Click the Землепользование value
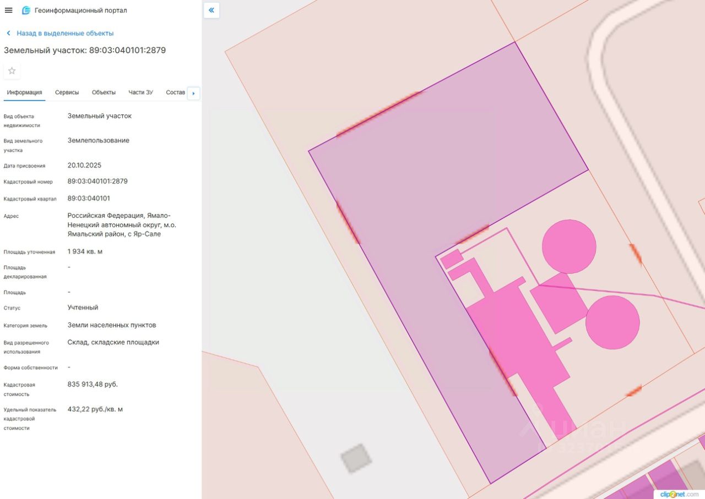The width and height of the screenshot is (705, 499). (x=99, y=140)
